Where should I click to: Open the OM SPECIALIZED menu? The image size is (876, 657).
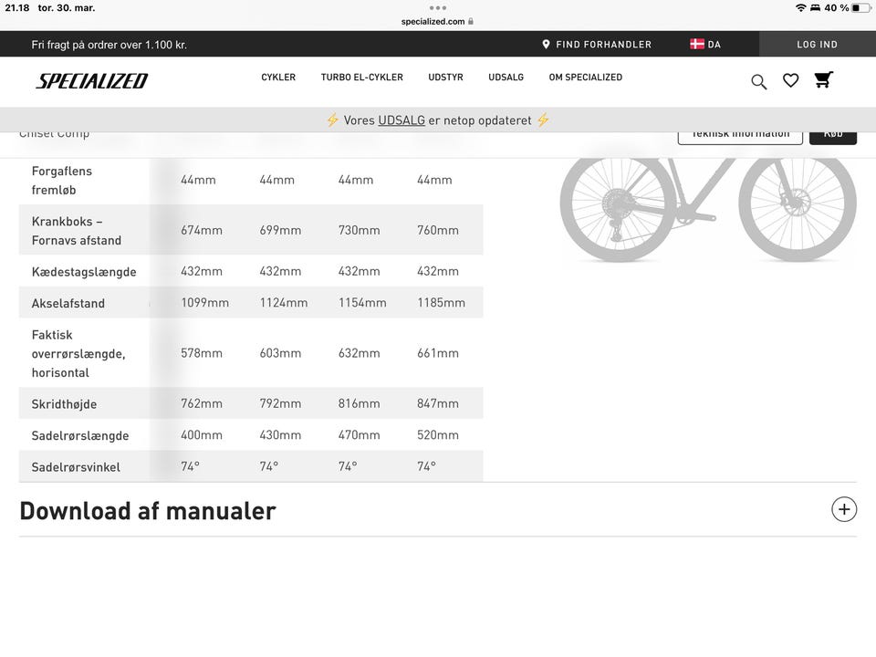click(x=586, y=77)
